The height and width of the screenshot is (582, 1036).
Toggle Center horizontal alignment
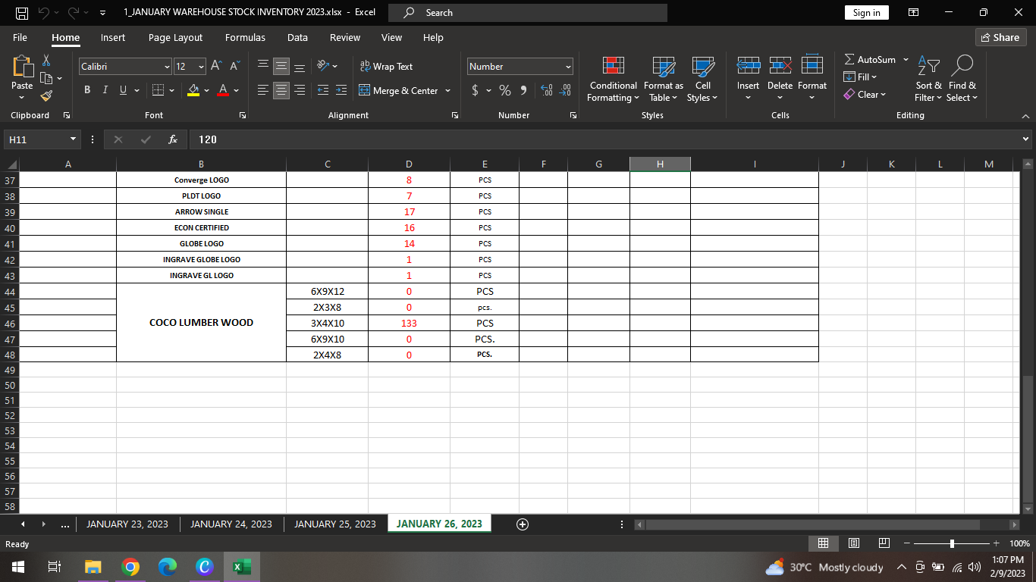click(281, 91)
